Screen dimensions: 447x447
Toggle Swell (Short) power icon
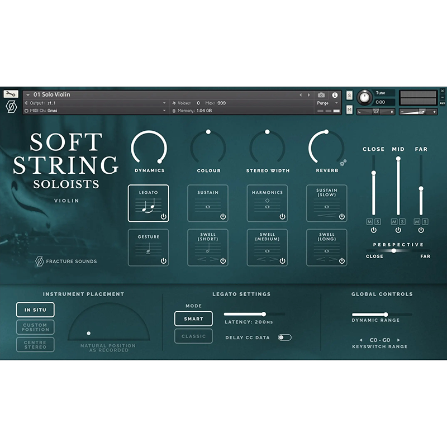pos(223,260)
